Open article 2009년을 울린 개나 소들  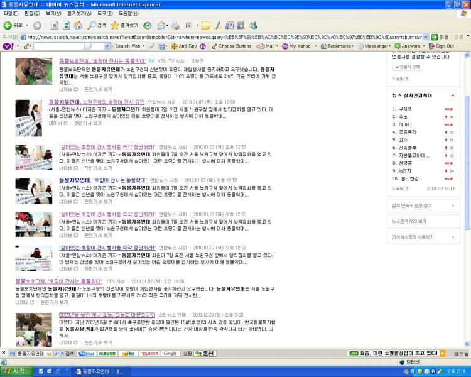click(x=107, y=315)
